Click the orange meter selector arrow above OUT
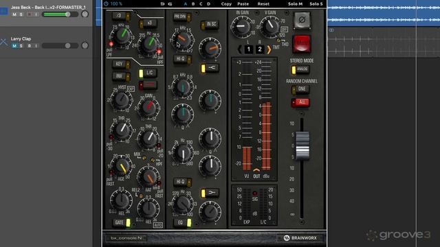Viewport: 440px width, 247px height. pos(256,169)
